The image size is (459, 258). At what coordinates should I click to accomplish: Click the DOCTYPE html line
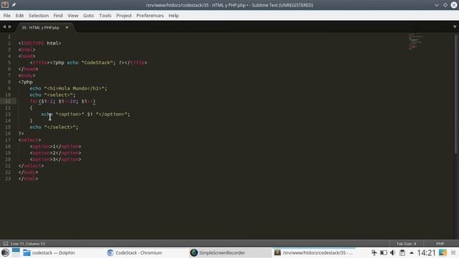tap(40, 43)
